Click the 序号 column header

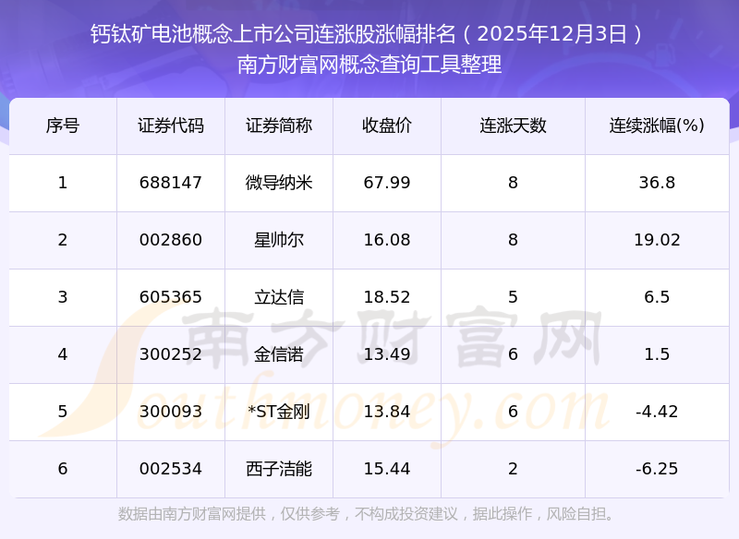tap(63, 126)
